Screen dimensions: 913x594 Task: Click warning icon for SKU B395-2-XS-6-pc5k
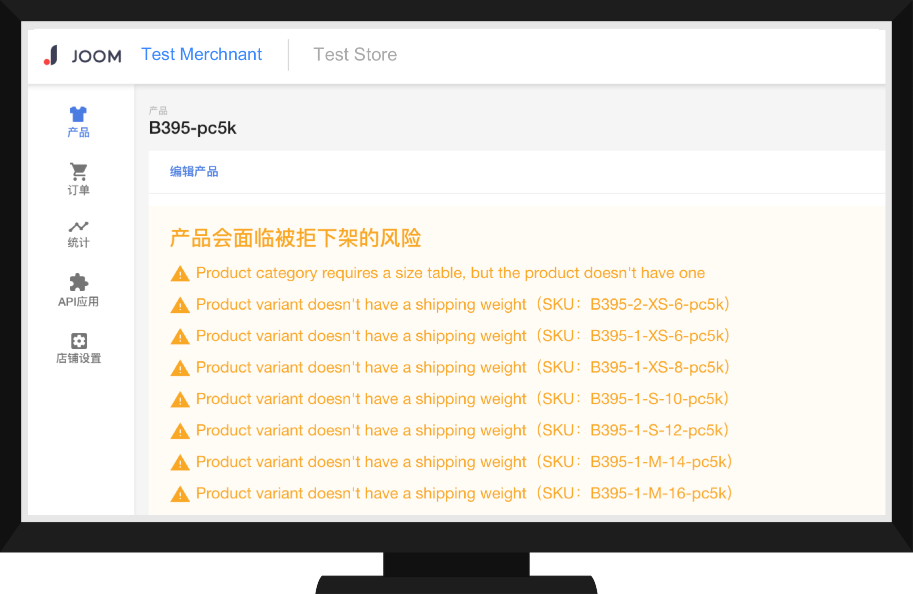coord(180,305)
